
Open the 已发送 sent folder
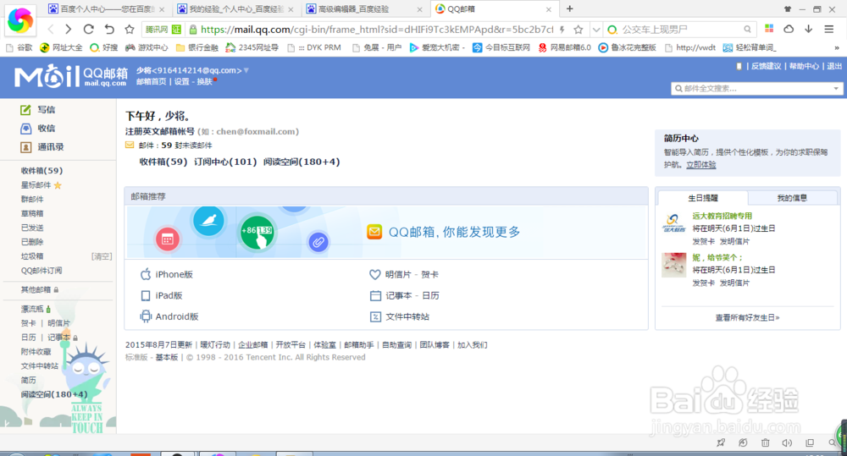[x=32, y=228]
